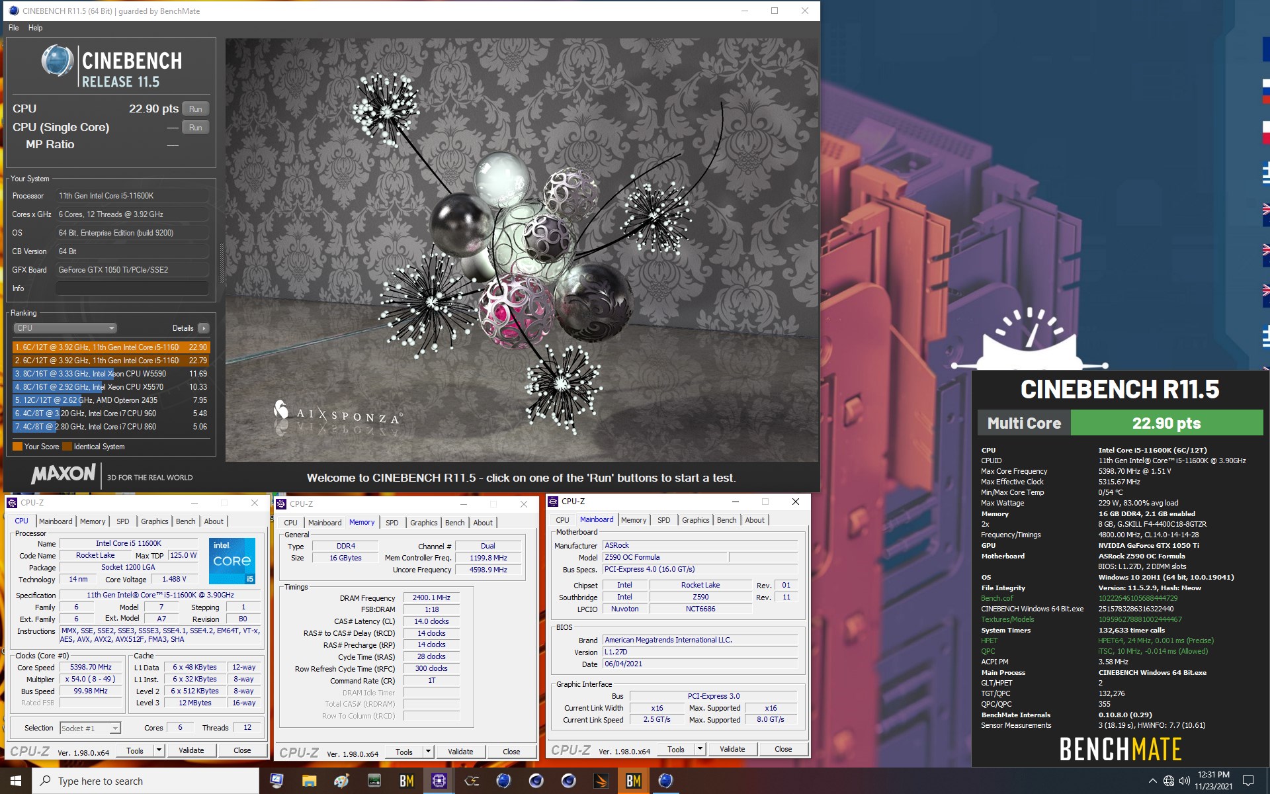Click the running Cinebench R11.5 globe taskbar icon
This screenshot has width=1270, height=794.
tap(665, 781)
